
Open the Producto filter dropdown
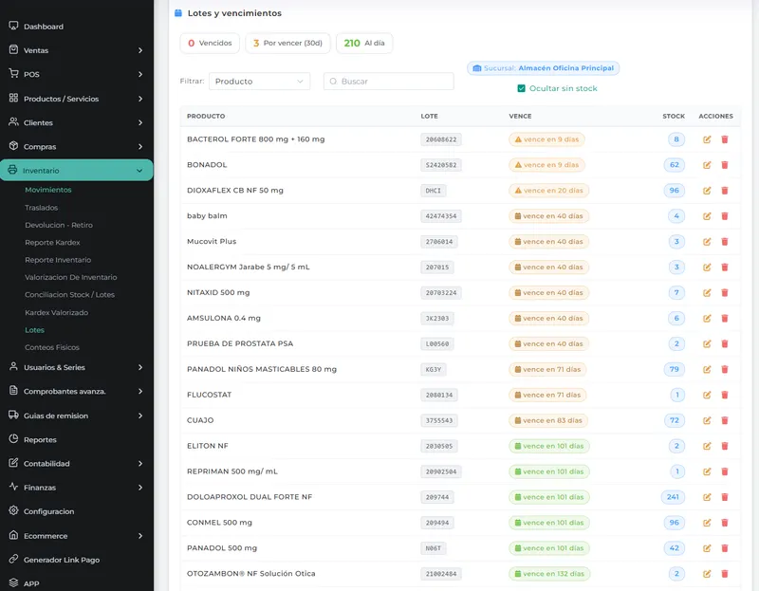click(259, 82)
